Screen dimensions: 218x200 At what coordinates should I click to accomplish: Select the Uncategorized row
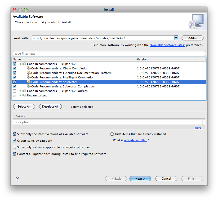(x=109, y=95)
